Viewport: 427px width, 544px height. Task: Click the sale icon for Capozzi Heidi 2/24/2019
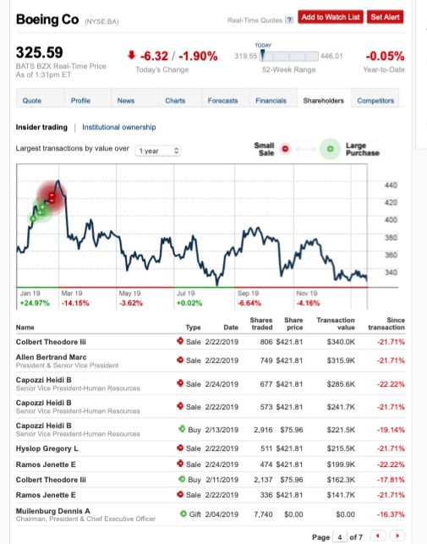(180, 383)
